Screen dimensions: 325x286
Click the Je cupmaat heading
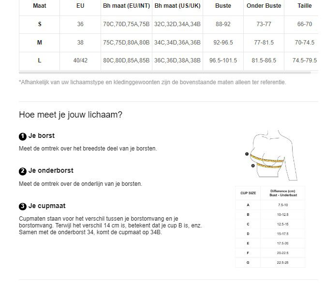[x=47, y=206]
